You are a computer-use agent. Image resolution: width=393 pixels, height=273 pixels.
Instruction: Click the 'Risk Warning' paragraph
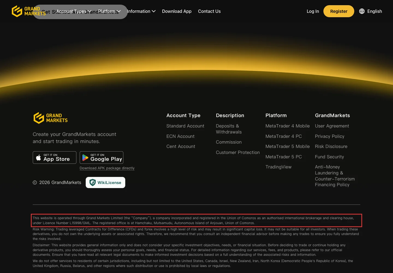pos(196,234)
